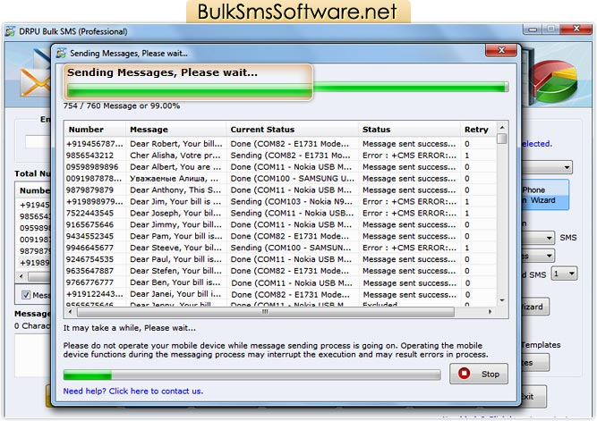Click the top green sending progress bar

coord(287,88)
